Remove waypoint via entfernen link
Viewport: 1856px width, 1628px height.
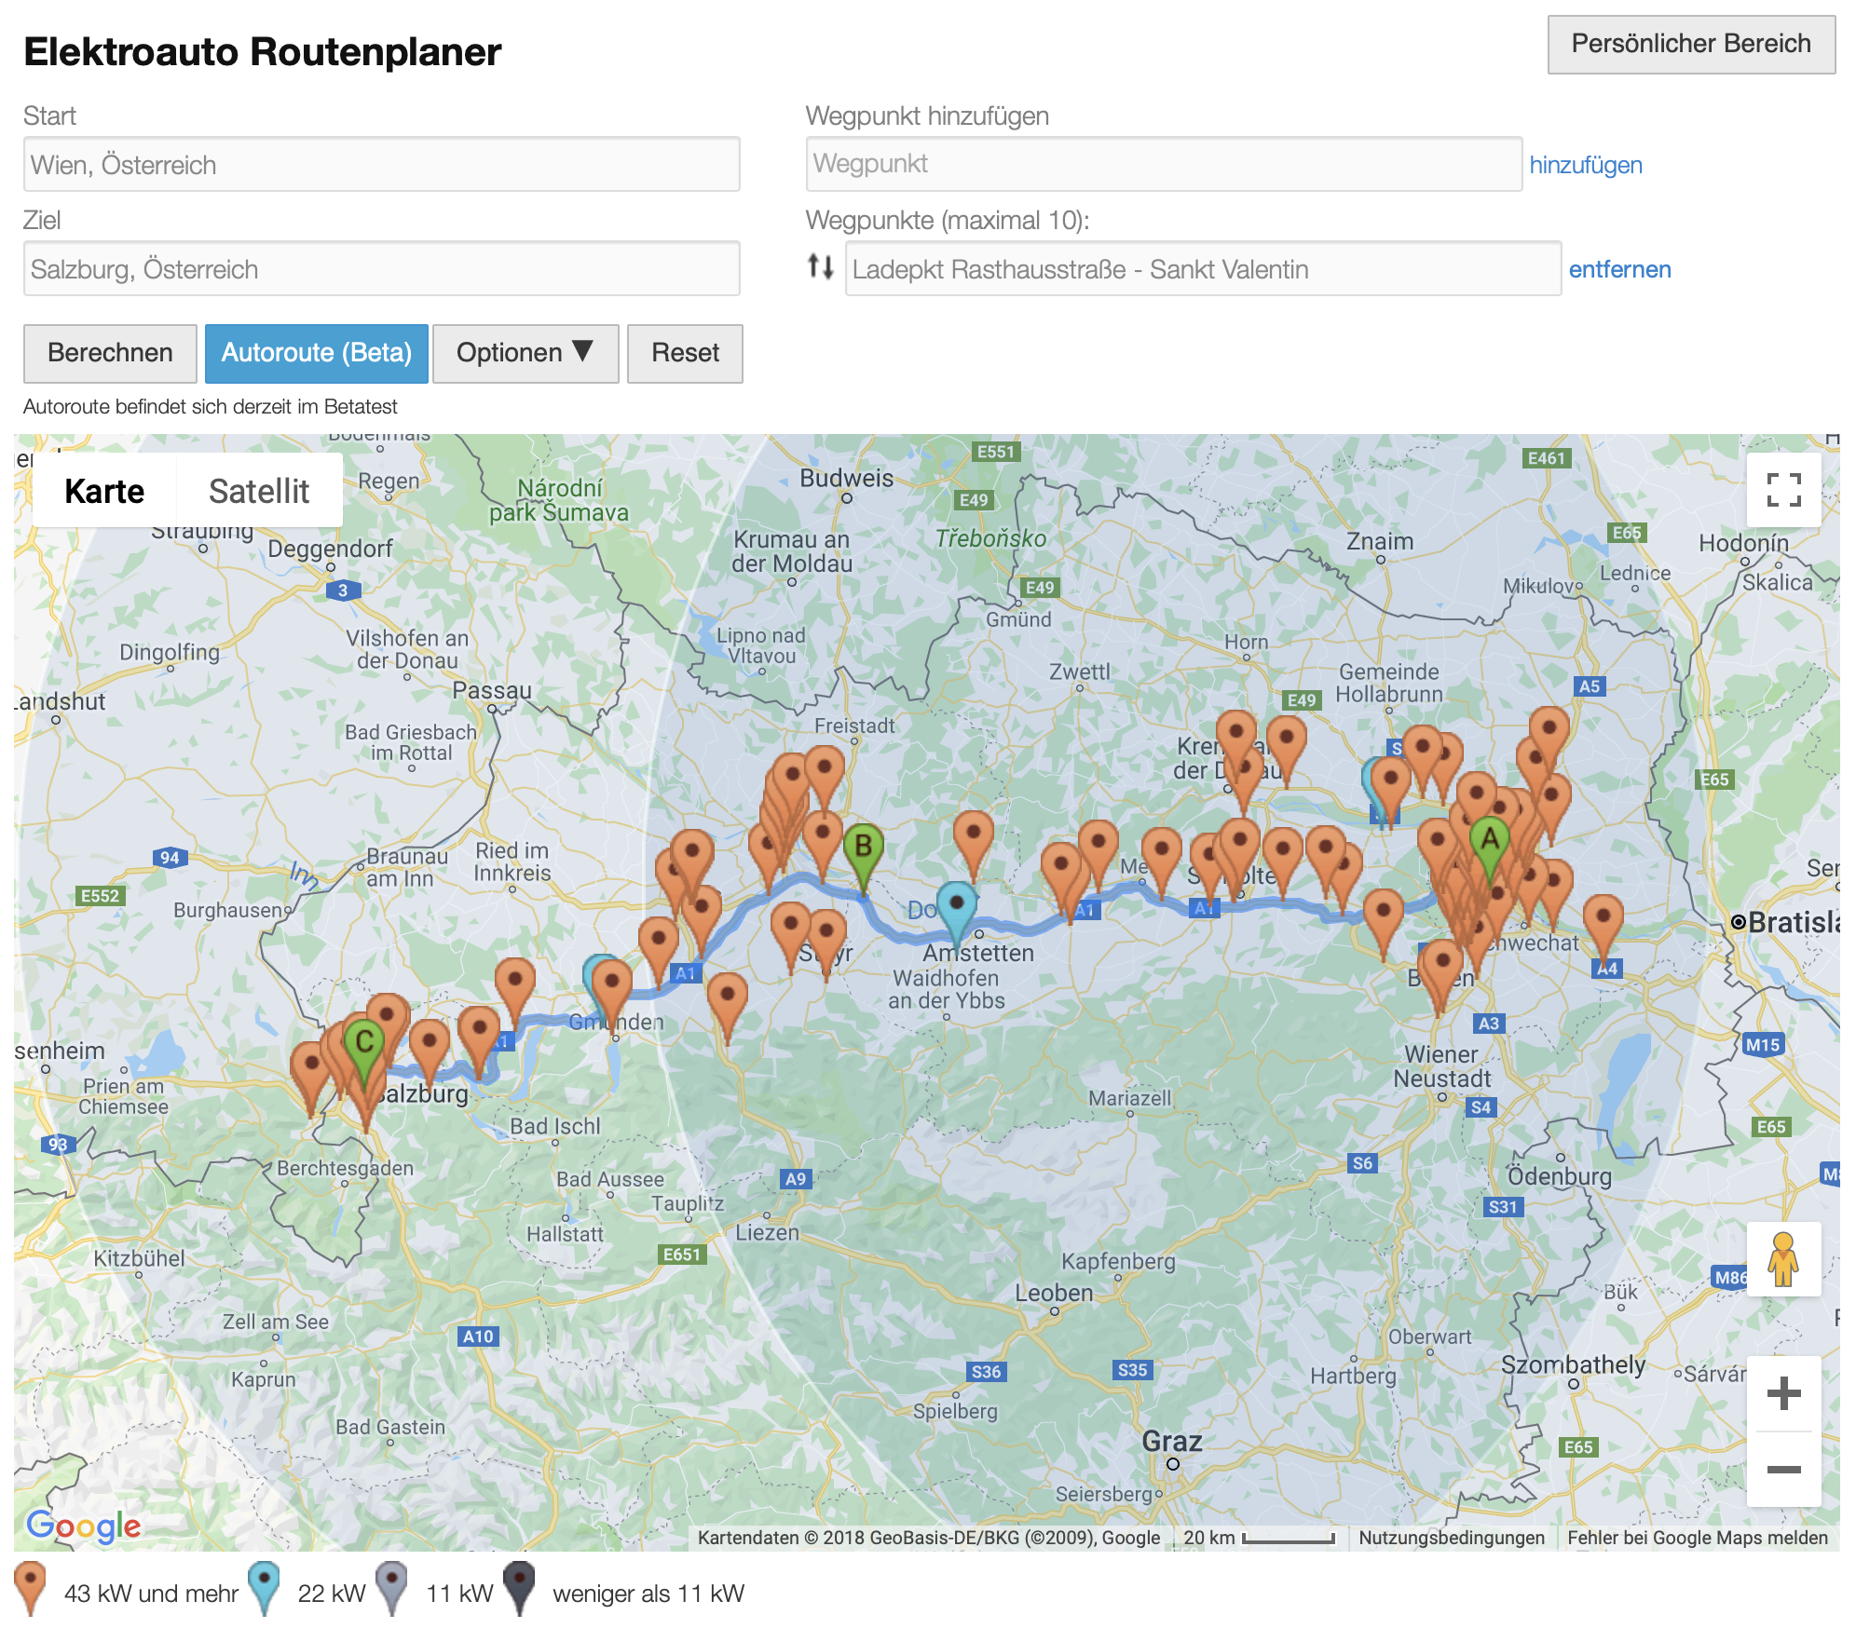point(1619,269)
